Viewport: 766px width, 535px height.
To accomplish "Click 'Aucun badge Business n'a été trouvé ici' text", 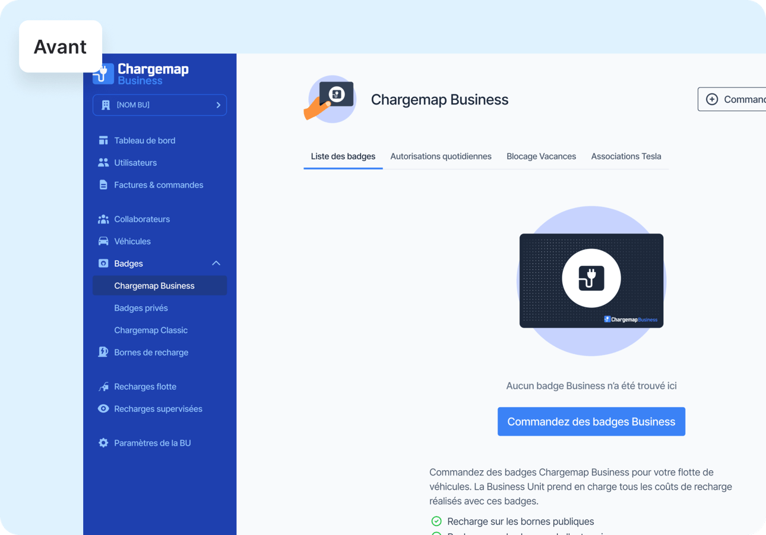I will 591,386.
